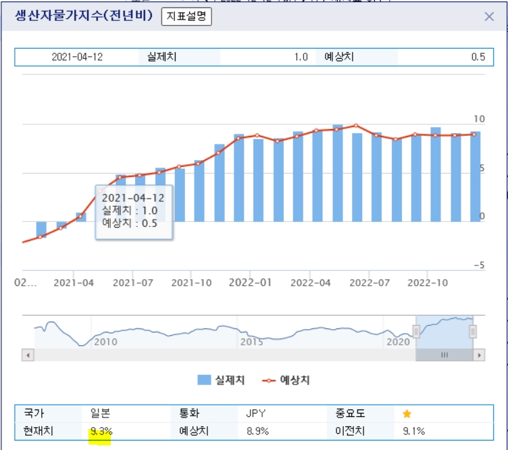Grab the right range handle in navigator
This screenshot has width=508, height=450.
pyautogui.click(x=473, y=332)
